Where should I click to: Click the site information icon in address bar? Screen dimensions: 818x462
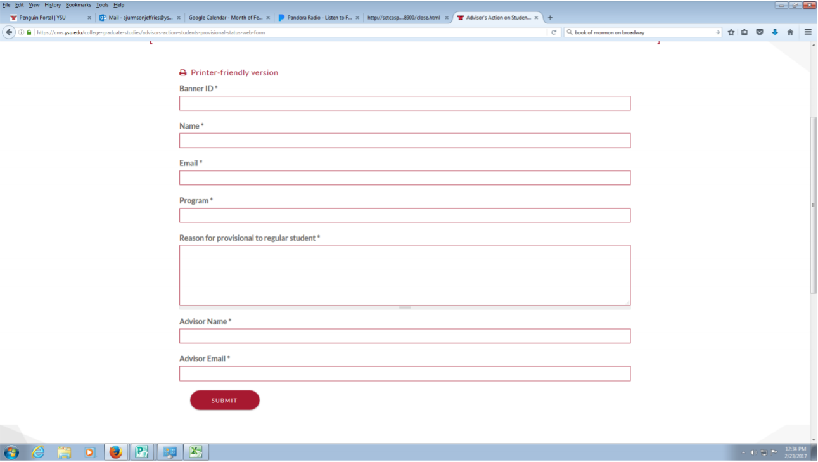point(22,32)
